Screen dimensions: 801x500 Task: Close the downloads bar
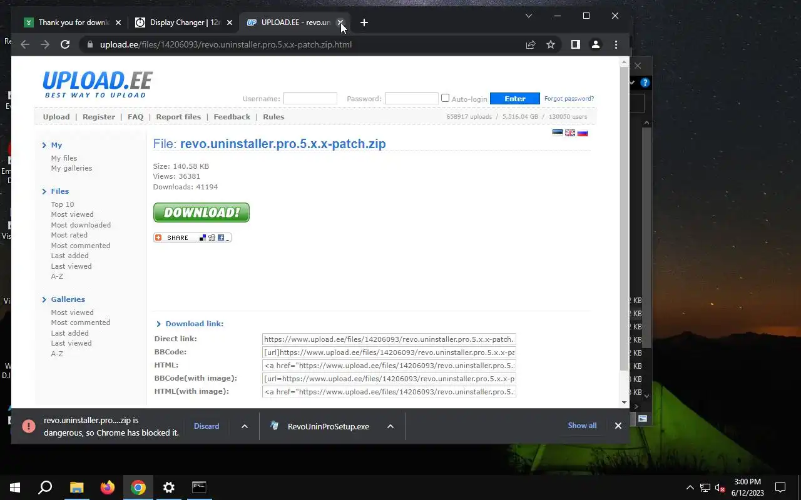(618, 426)
